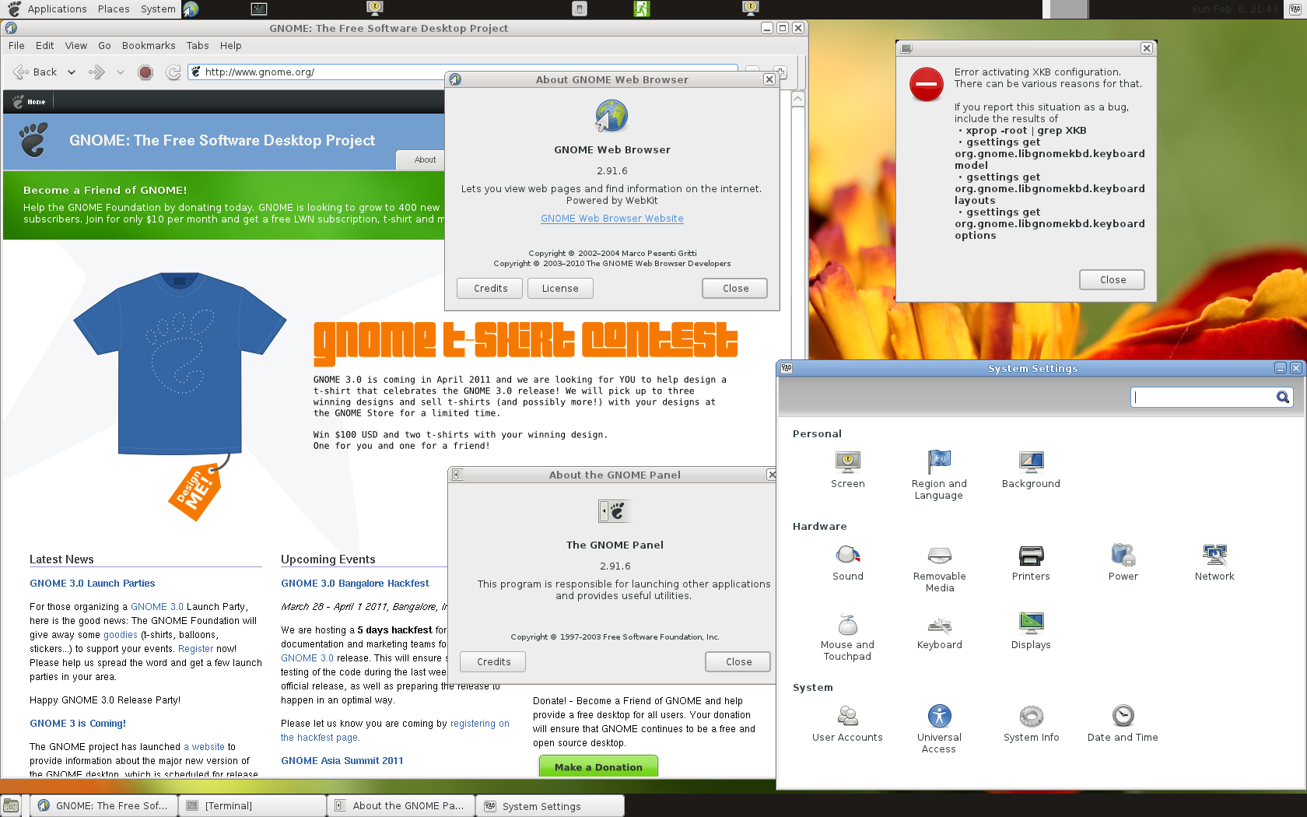The image size is (1307, 817).
Task: Click the Home tab on webpage
Action: pyautogui.click(x=30, y=102)
